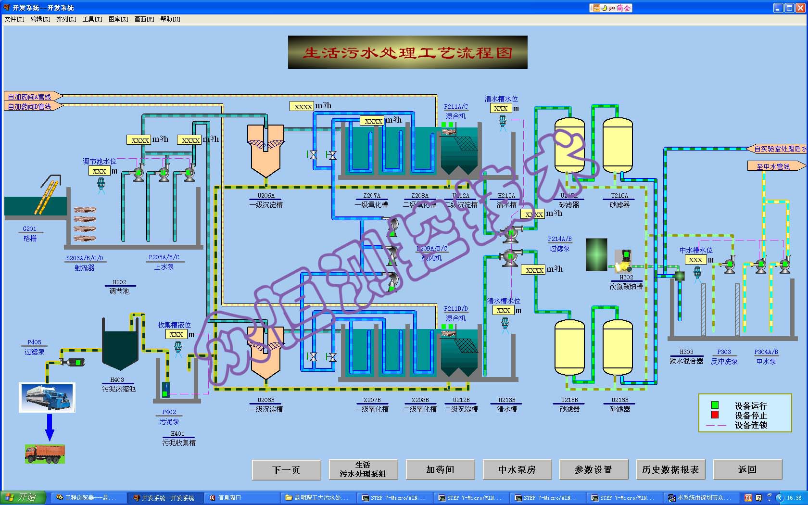Click the filter press machine image
This screenshot has height=505, width=808.
47,397
